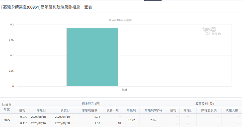242x129 pixels.
Task: Click the 2025 year cell in table
Action: click(7, 120)
